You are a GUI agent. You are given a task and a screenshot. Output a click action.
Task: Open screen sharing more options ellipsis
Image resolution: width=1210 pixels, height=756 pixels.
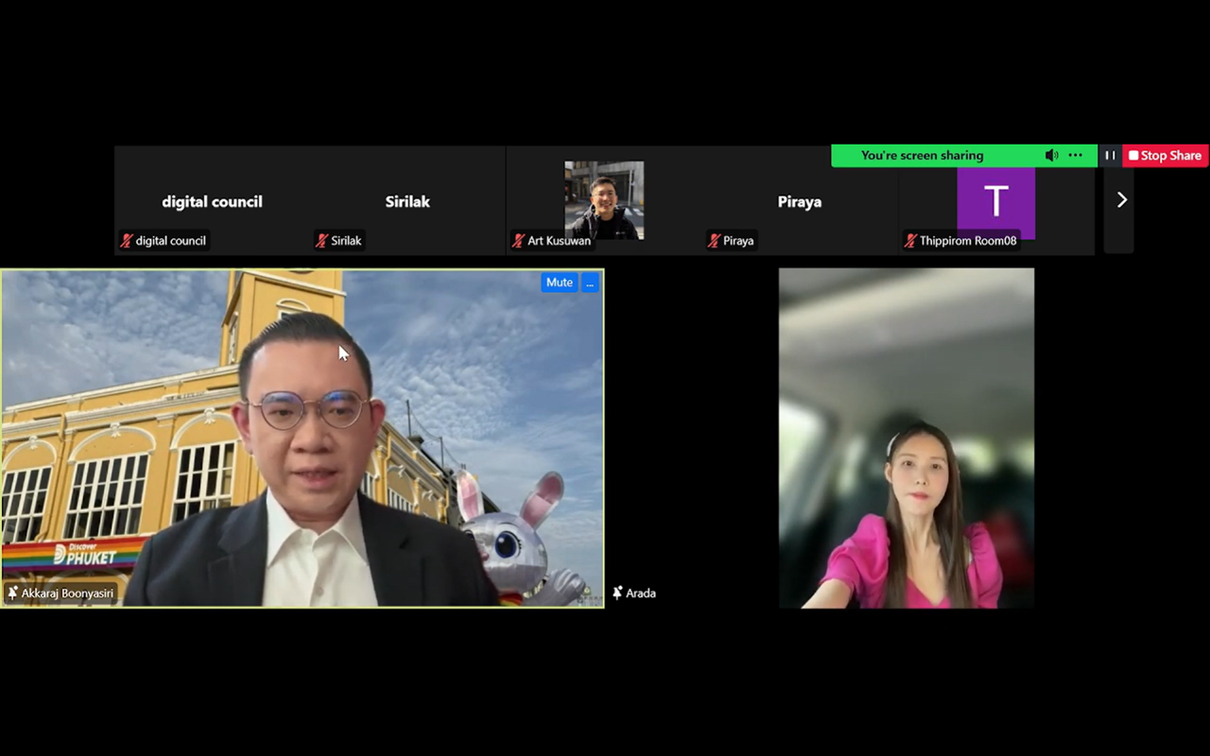(x=1076, y=156)
